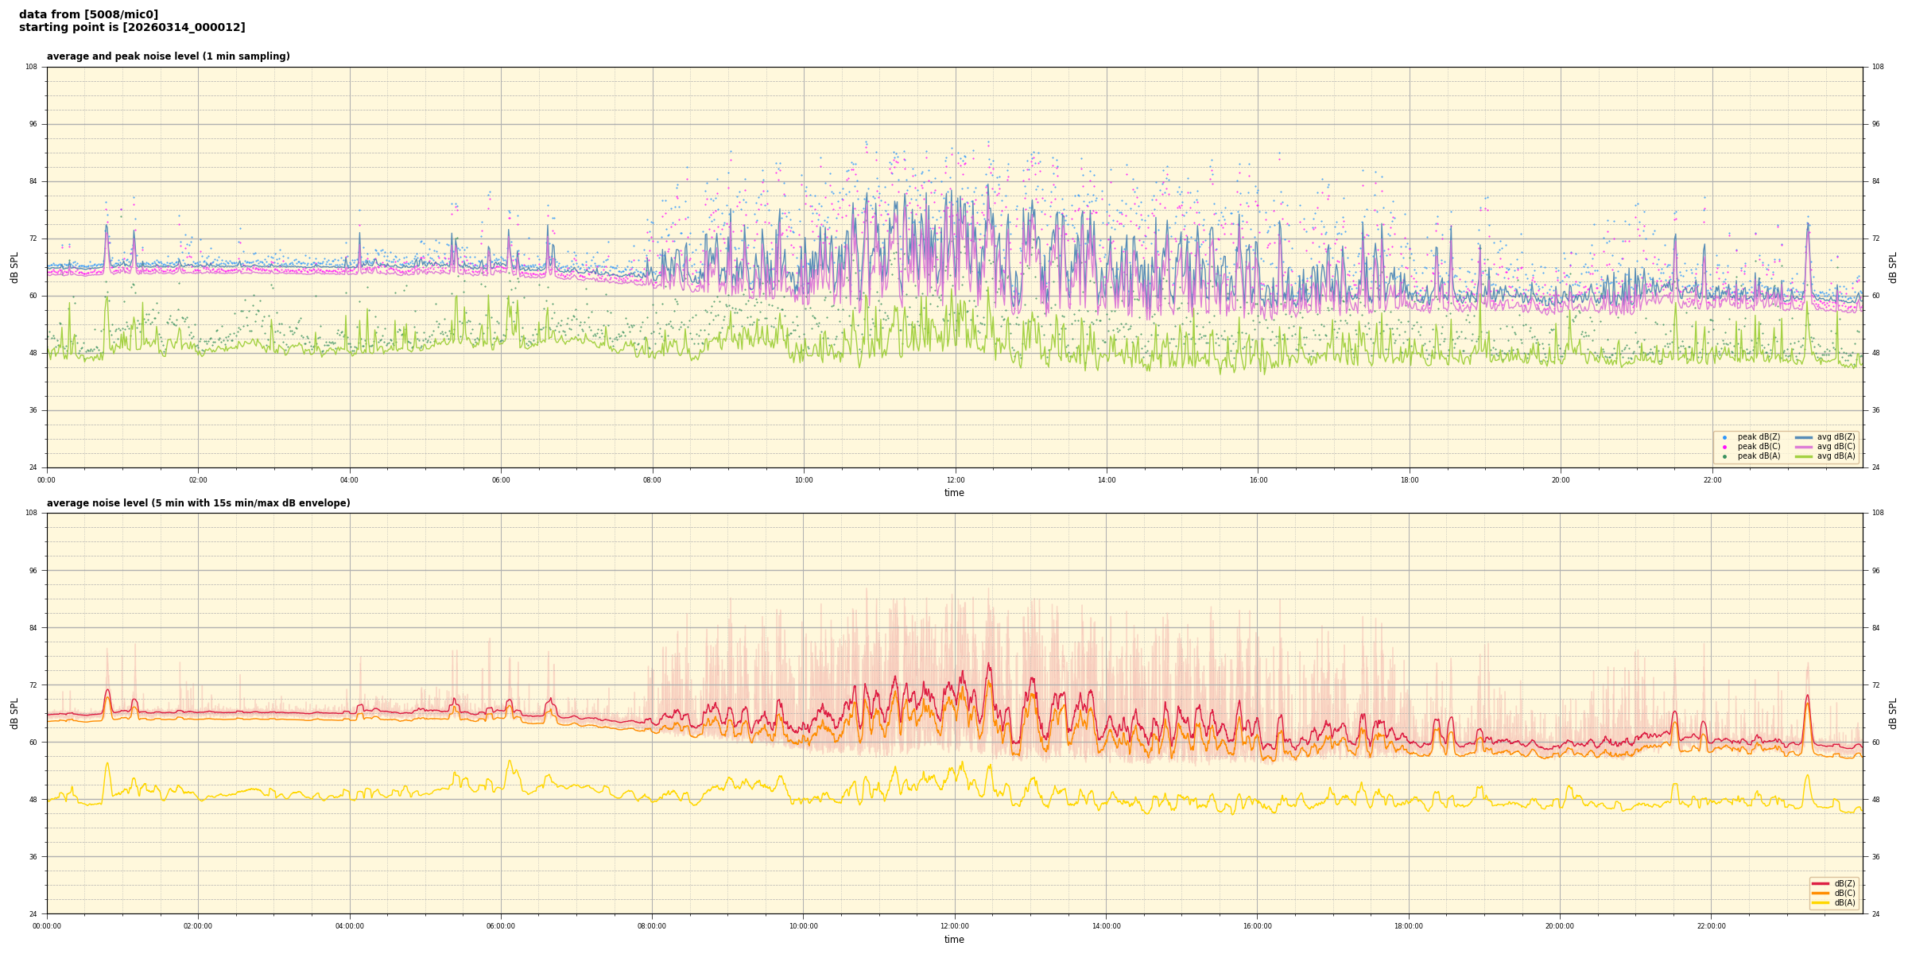Click the 08:00:00 tick label on bottom chart
The width and height of the screenshot is (1908, 954).
[x=652, y=926]
